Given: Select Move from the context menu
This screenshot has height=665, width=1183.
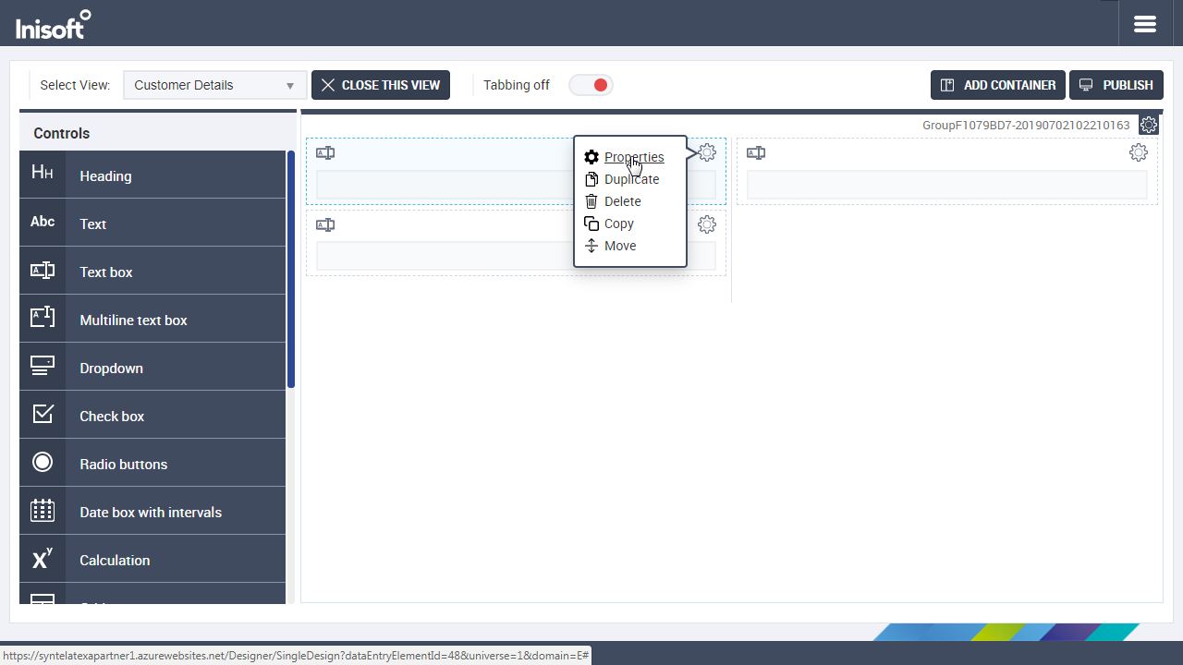Looking at the screenshot, I should 620,246.
